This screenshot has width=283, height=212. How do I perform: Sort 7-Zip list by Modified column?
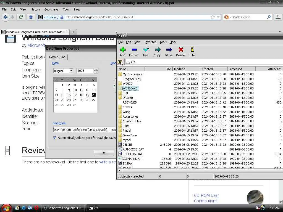click(x=187, y=69)
